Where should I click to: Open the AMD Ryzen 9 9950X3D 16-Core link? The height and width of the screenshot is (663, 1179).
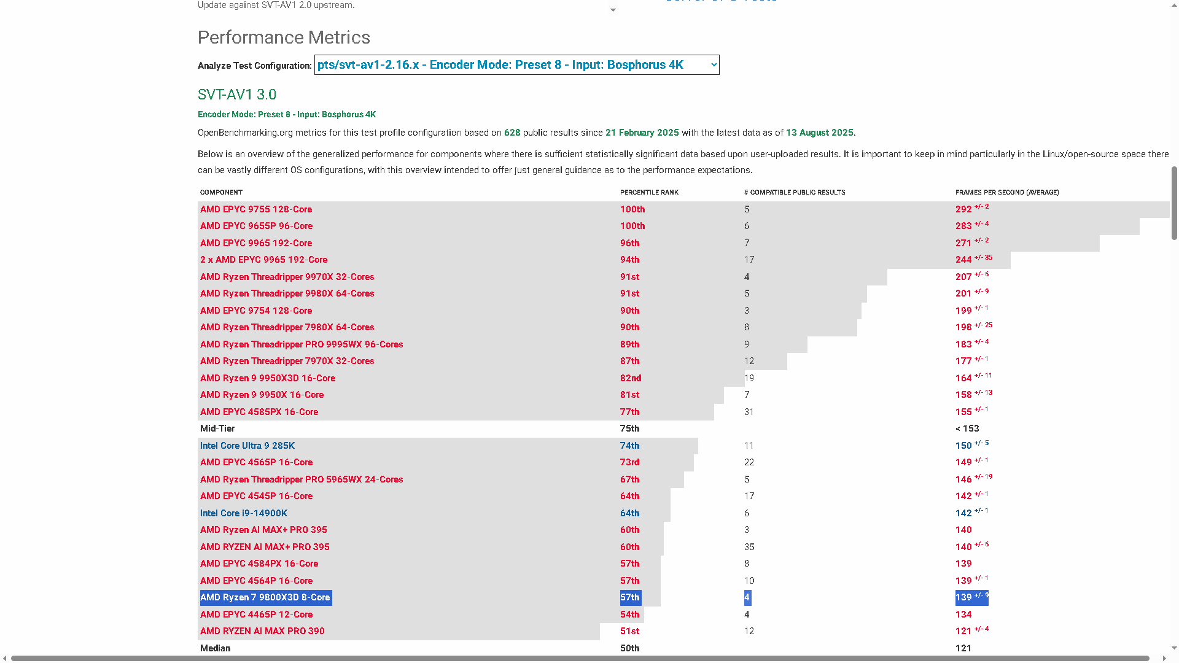268,378
